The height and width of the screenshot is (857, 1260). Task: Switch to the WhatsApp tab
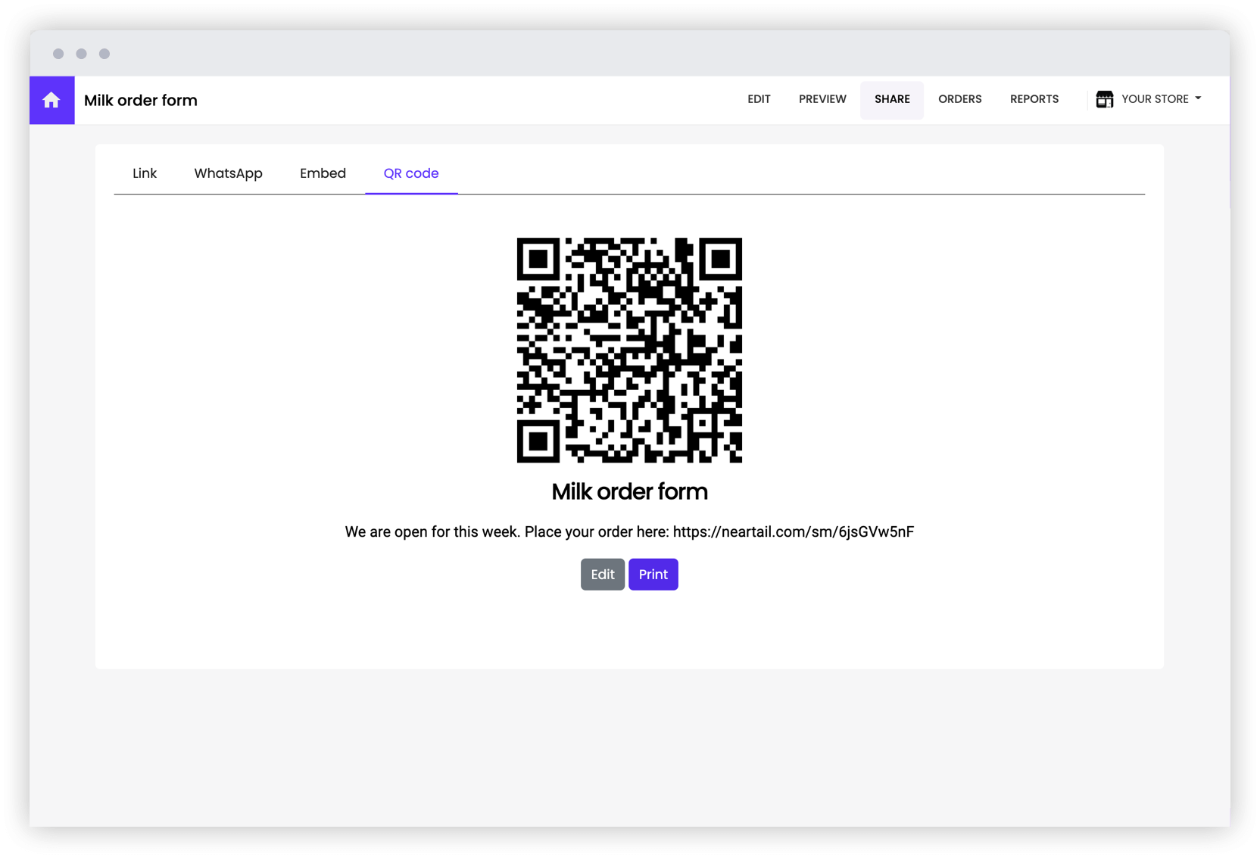coord(228,173)
